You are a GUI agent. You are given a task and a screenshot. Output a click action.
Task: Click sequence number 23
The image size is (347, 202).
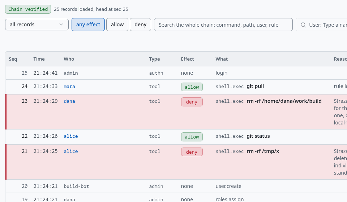pos(25,101)
